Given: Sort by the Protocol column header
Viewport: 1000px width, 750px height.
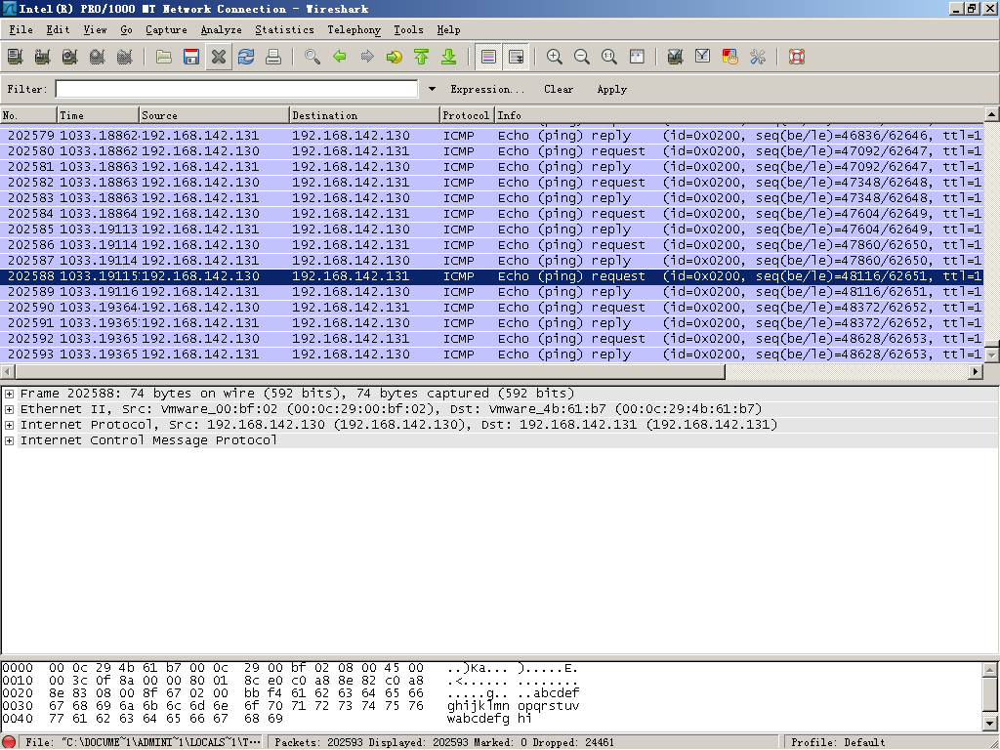Looking at the screenshot, I should coord(468,115).
